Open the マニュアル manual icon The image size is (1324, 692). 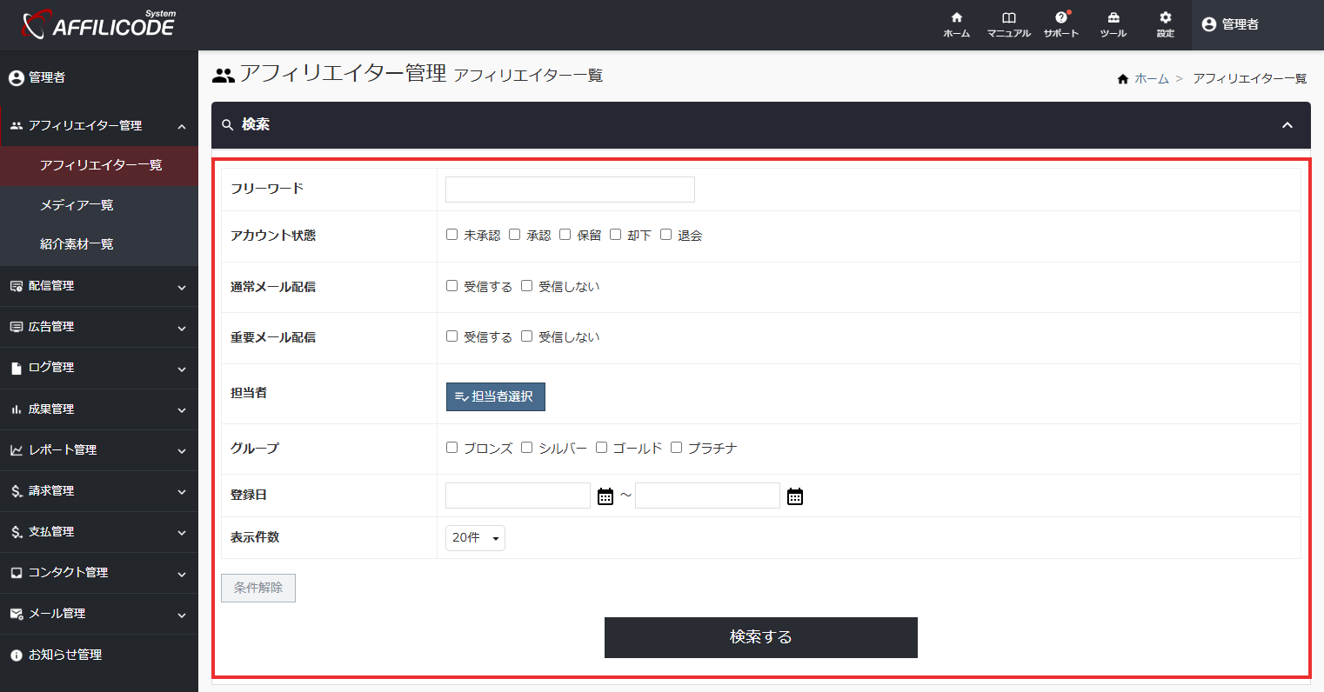tap(1008, 24)
